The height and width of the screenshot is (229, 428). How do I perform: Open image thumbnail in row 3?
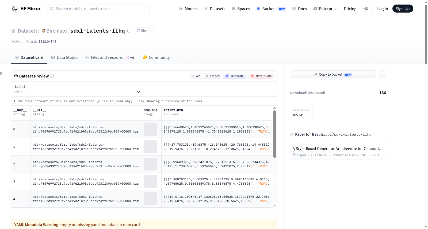[151, 181]
